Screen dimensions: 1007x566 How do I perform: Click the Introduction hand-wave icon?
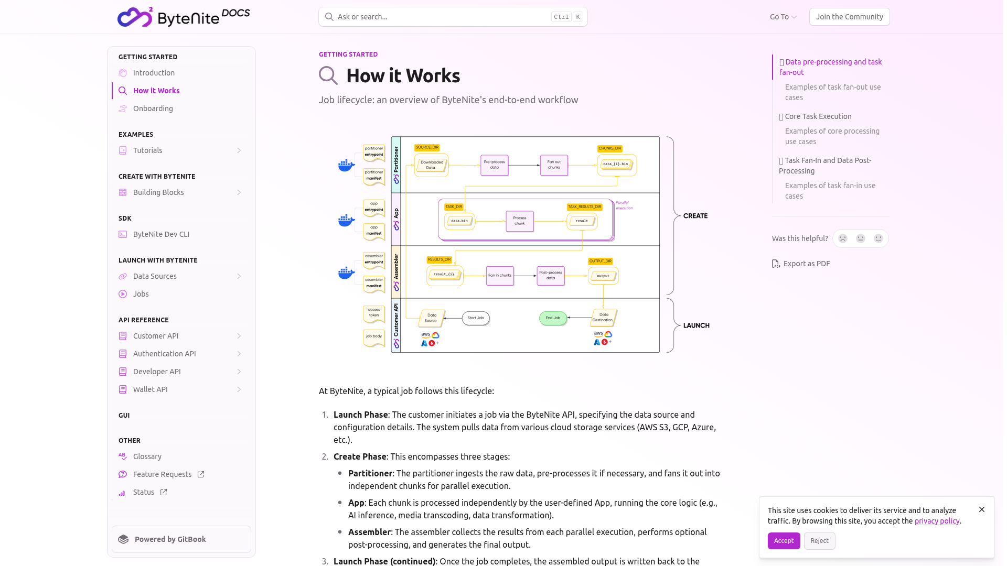[x=123, y=73]
